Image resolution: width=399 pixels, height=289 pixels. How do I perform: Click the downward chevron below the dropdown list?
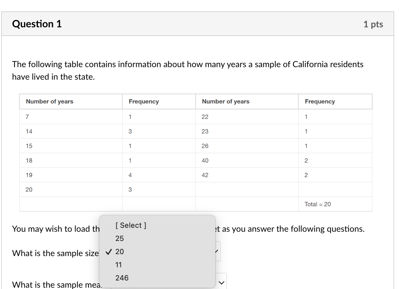pos(222,282)
